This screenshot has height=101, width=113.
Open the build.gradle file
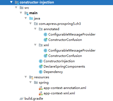pos(34,99)
